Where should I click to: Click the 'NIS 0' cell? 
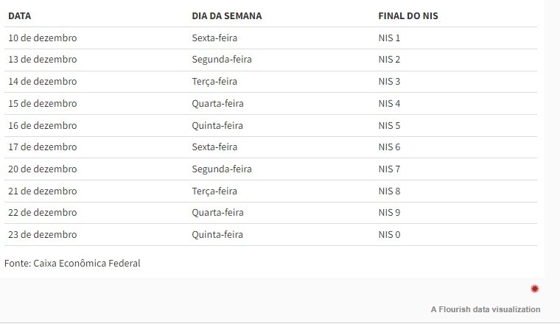pyautogui.click(x=389, y=235)
